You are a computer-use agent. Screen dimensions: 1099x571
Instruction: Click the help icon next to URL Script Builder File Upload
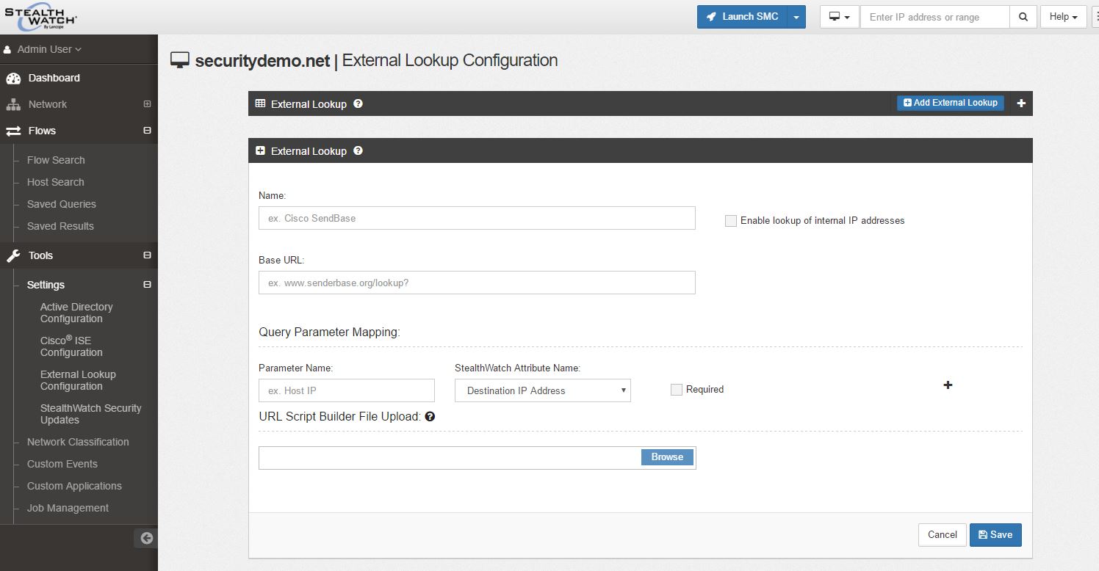(430, 416)
